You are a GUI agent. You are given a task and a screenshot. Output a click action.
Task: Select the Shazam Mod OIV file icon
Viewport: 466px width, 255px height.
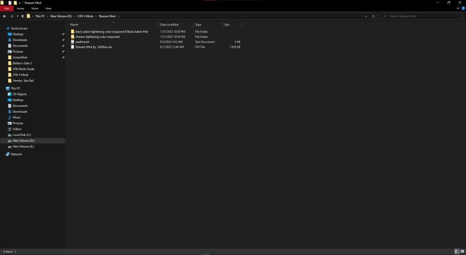[x=72, y=47]
